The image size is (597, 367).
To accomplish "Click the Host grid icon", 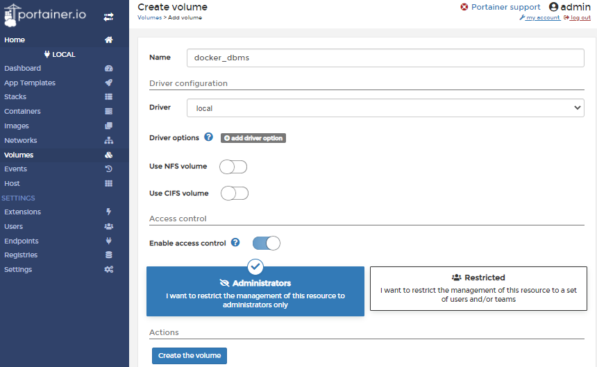I will (108, 183).
